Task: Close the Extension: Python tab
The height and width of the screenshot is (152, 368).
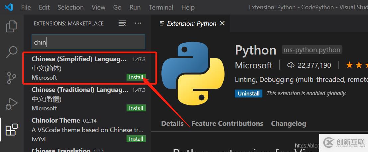Action: point(222,23)
